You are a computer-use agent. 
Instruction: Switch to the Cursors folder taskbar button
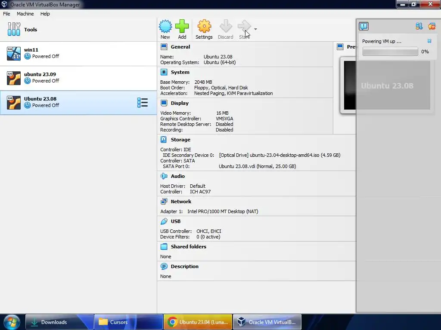coord(128,322)
